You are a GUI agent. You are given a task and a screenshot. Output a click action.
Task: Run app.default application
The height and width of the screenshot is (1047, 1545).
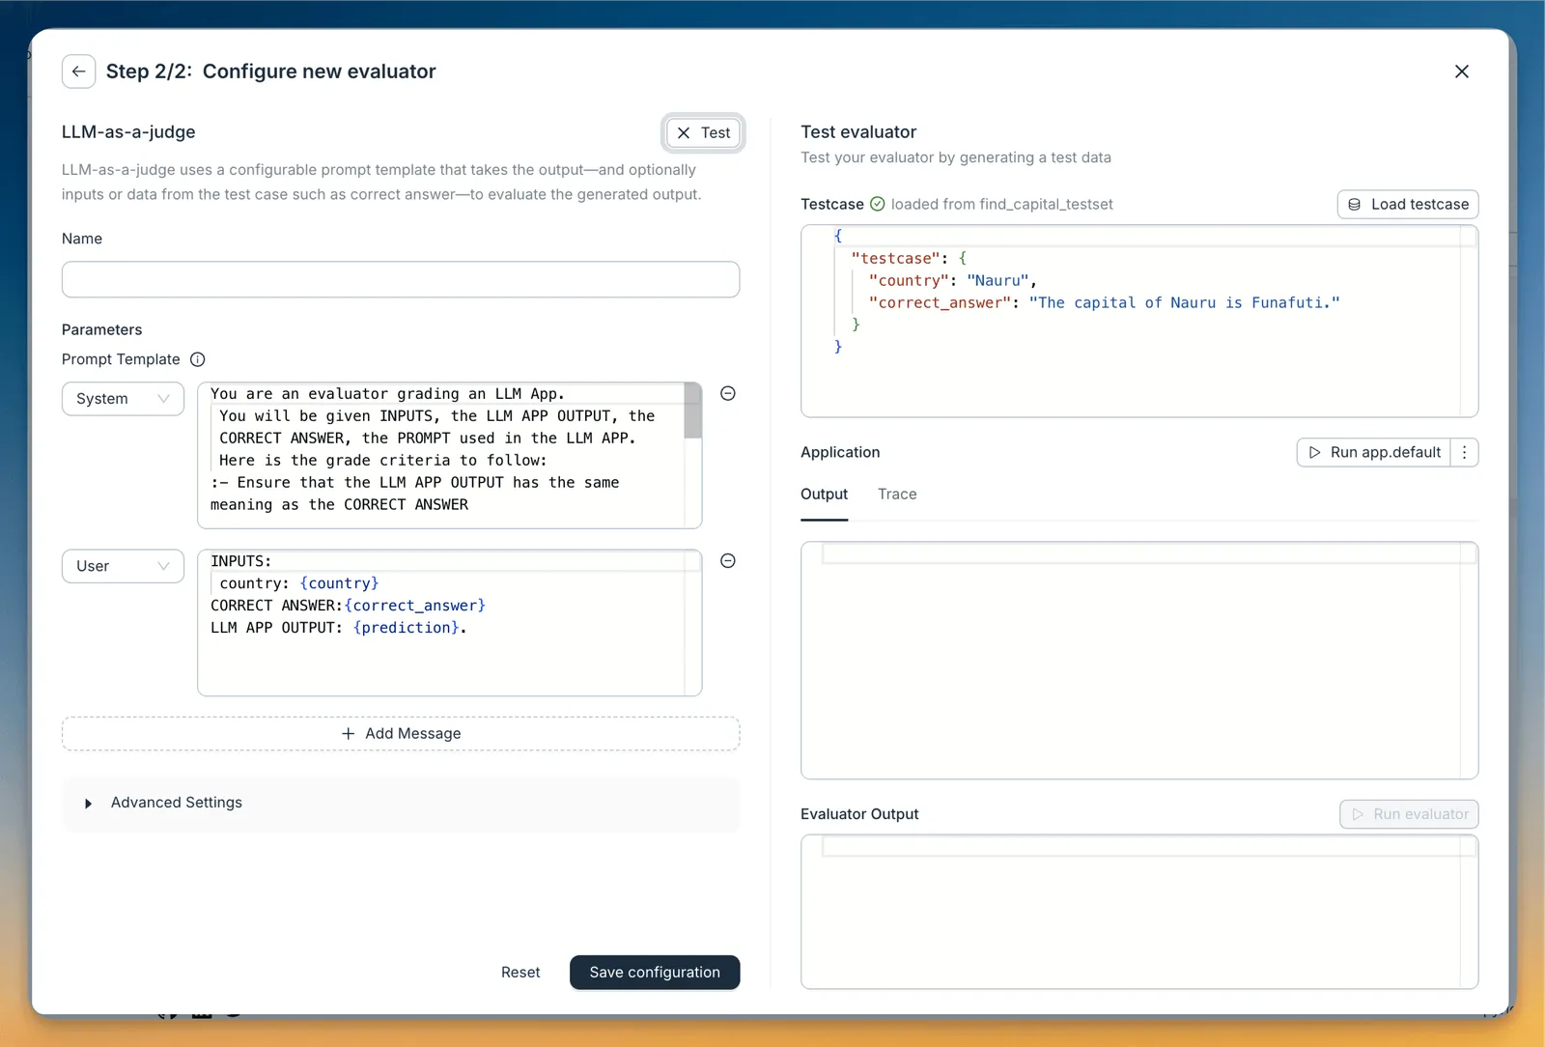coord(1374,452)
